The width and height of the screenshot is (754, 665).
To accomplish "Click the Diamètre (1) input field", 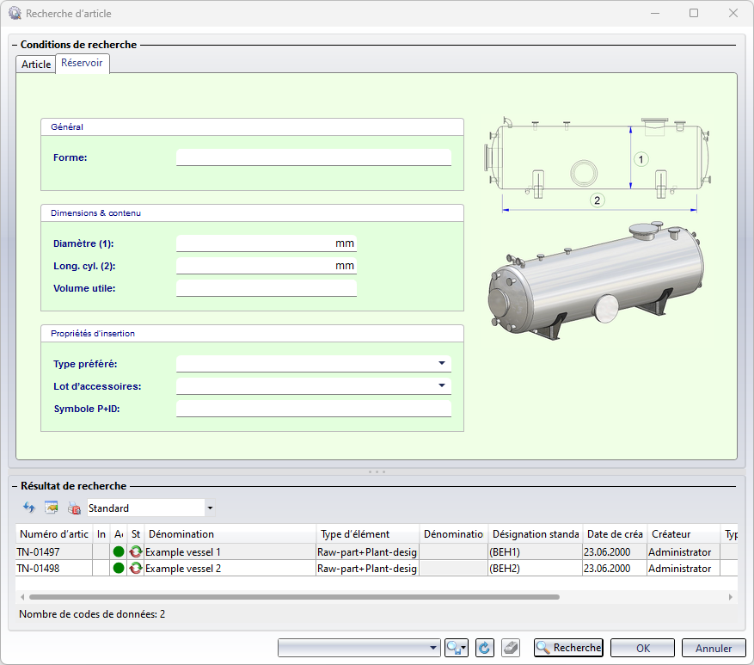I will (255, 243).
